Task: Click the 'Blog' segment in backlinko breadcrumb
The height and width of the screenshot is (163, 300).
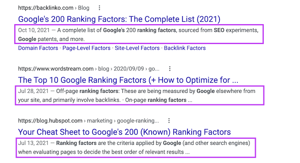Action: (x=84, y=8)
